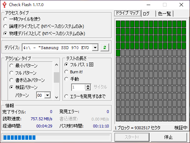The image size is (190, 143).
Task: Click the スタート! button
Action: [132, 137]
